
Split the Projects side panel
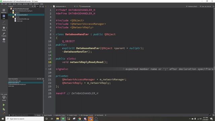pyautogui.click(x=40, y=6)
